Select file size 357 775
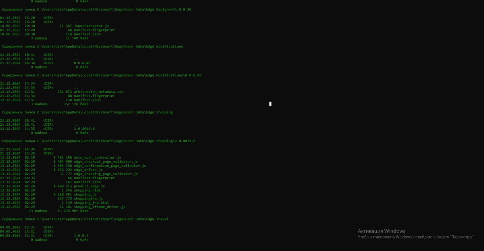Viewport: 484px width, 251px height. pyautogui.click(x=65, y=198)
